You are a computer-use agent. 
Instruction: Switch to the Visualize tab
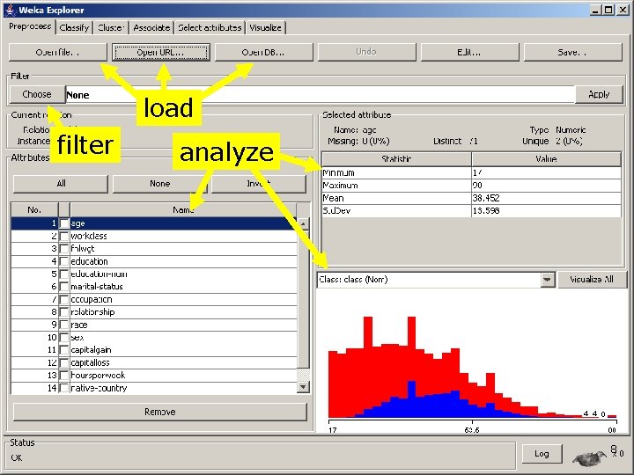pyautogui.click(x=265, y=27)
